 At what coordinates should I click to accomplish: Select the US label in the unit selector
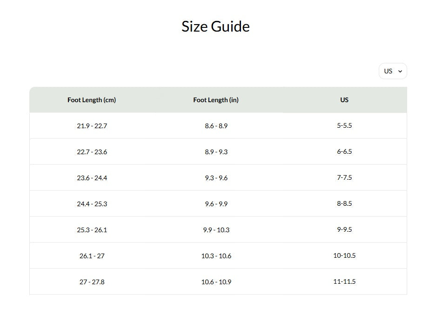(389, 71)
